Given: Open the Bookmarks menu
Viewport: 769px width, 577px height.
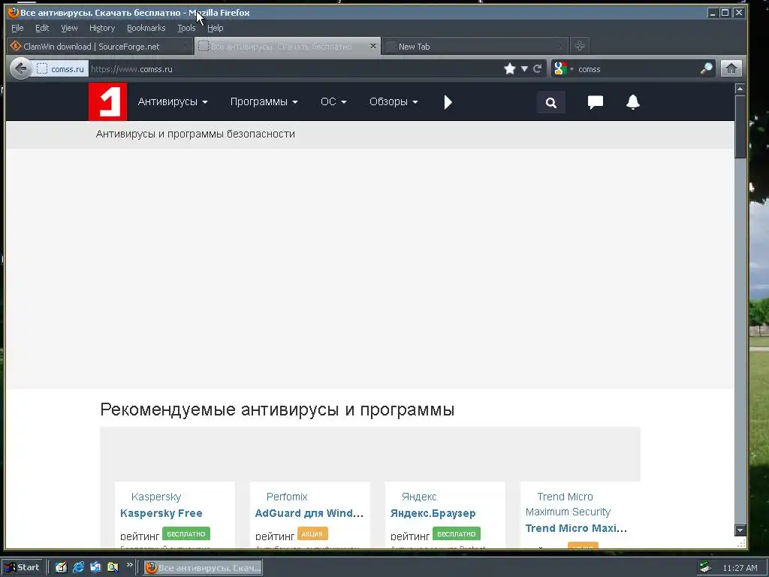Looking at the screenshot, I should point(146,28).
